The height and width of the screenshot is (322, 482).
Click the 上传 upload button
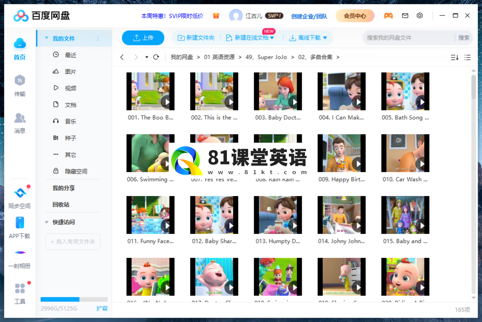pos(143,38)
